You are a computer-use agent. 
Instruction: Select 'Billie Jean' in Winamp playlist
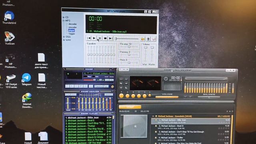(88, 118)
